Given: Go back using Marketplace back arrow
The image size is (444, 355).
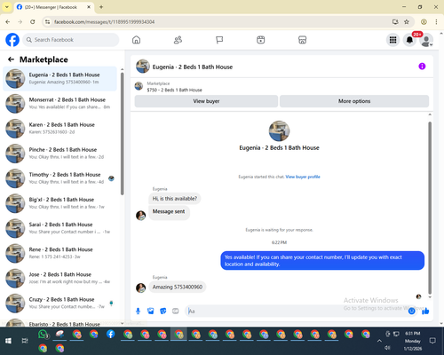Looking at the screenshot, I should click(x=11, y=59).
